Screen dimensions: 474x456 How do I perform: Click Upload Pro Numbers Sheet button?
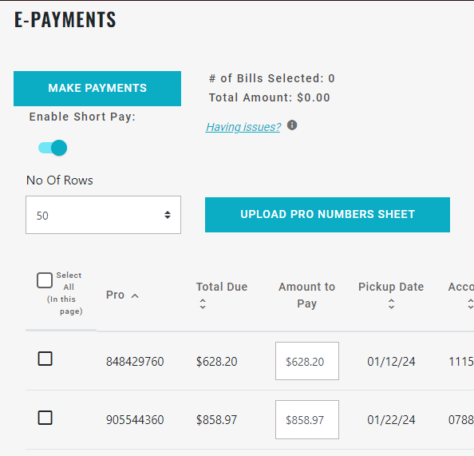pyautogui.click(x=327, y=215)
